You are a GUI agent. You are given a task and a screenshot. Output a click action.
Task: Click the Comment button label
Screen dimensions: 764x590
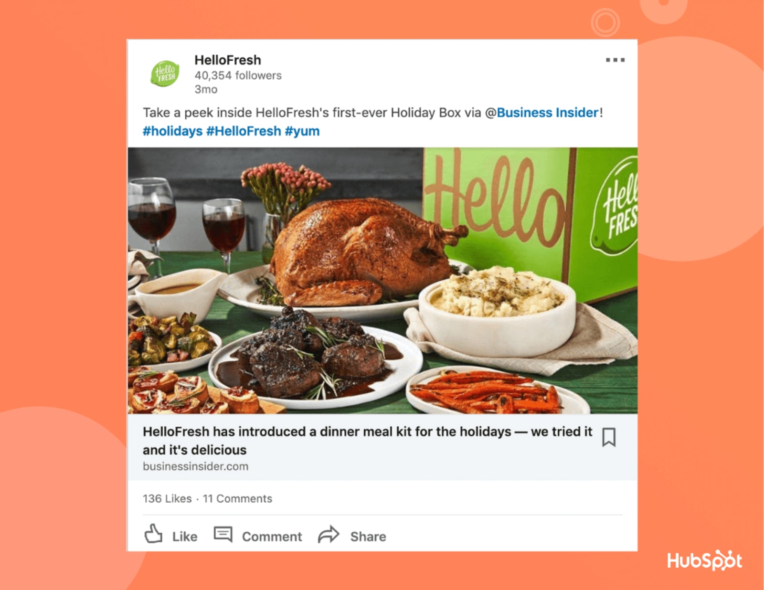point(272,537)
